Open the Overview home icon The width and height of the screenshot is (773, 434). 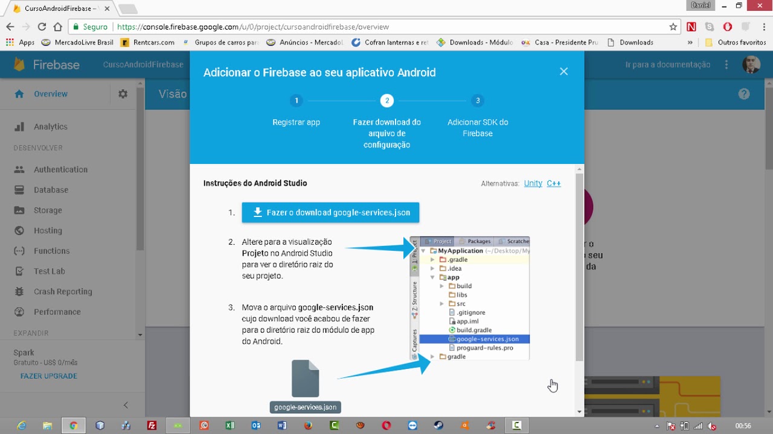point(19,94)
